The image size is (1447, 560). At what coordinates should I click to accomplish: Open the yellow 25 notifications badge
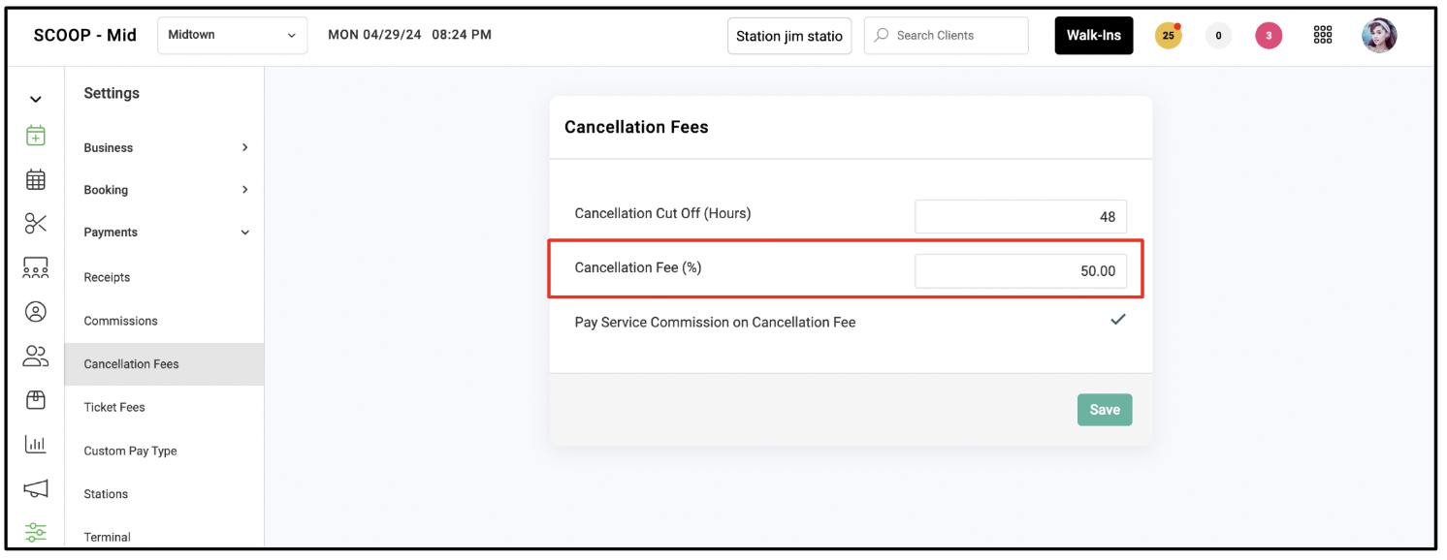pyautogui.click(x=1169, y=36)
